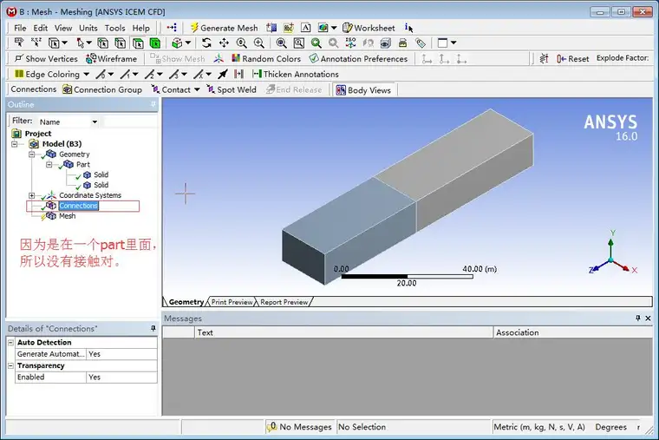Click the Magnifier Window icon
This screenshot has height=440, width=659.
(x=299, y=43)
